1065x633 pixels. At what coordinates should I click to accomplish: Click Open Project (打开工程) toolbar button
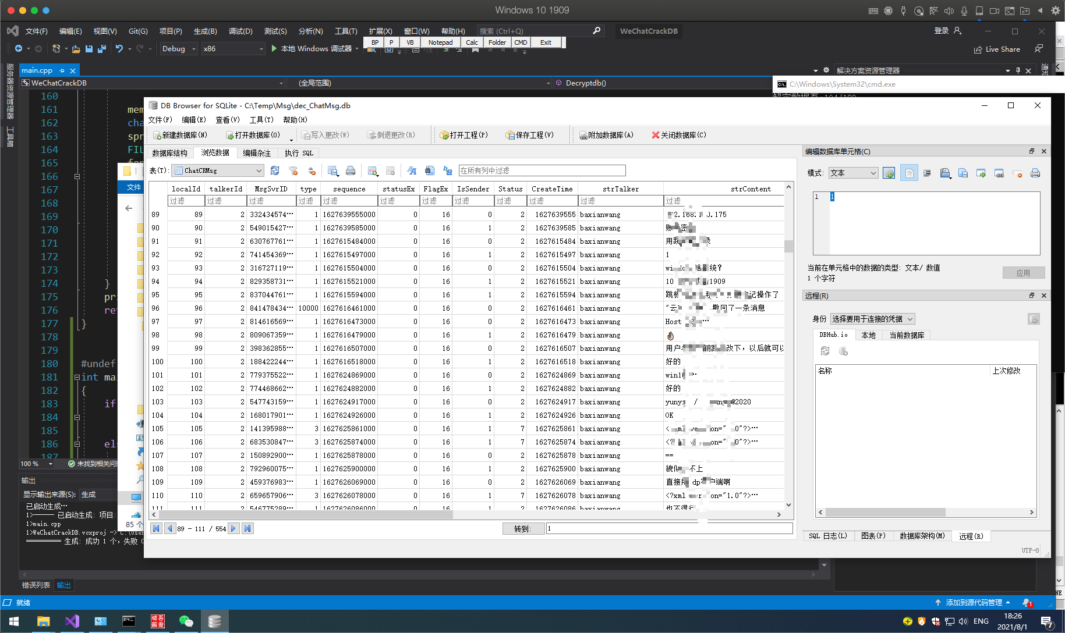(x=464, y=135)
